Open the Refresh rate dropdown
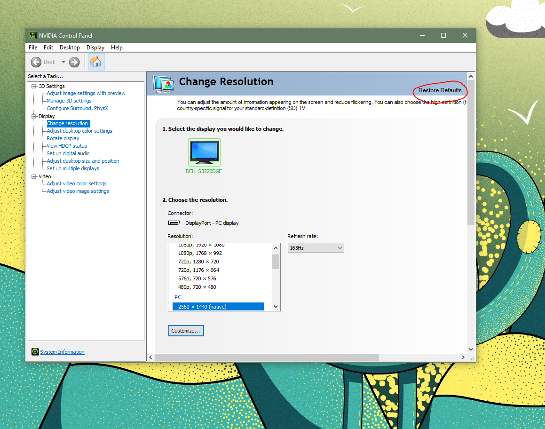 tap(316, 248)
